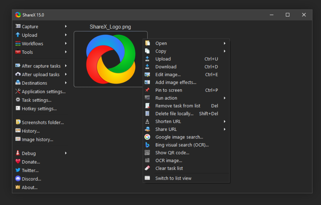Image resolution: width=321 pixels, height=205 pixels.
Task: Expand the Share URL submenu arrow
Action: pos(225,129)
